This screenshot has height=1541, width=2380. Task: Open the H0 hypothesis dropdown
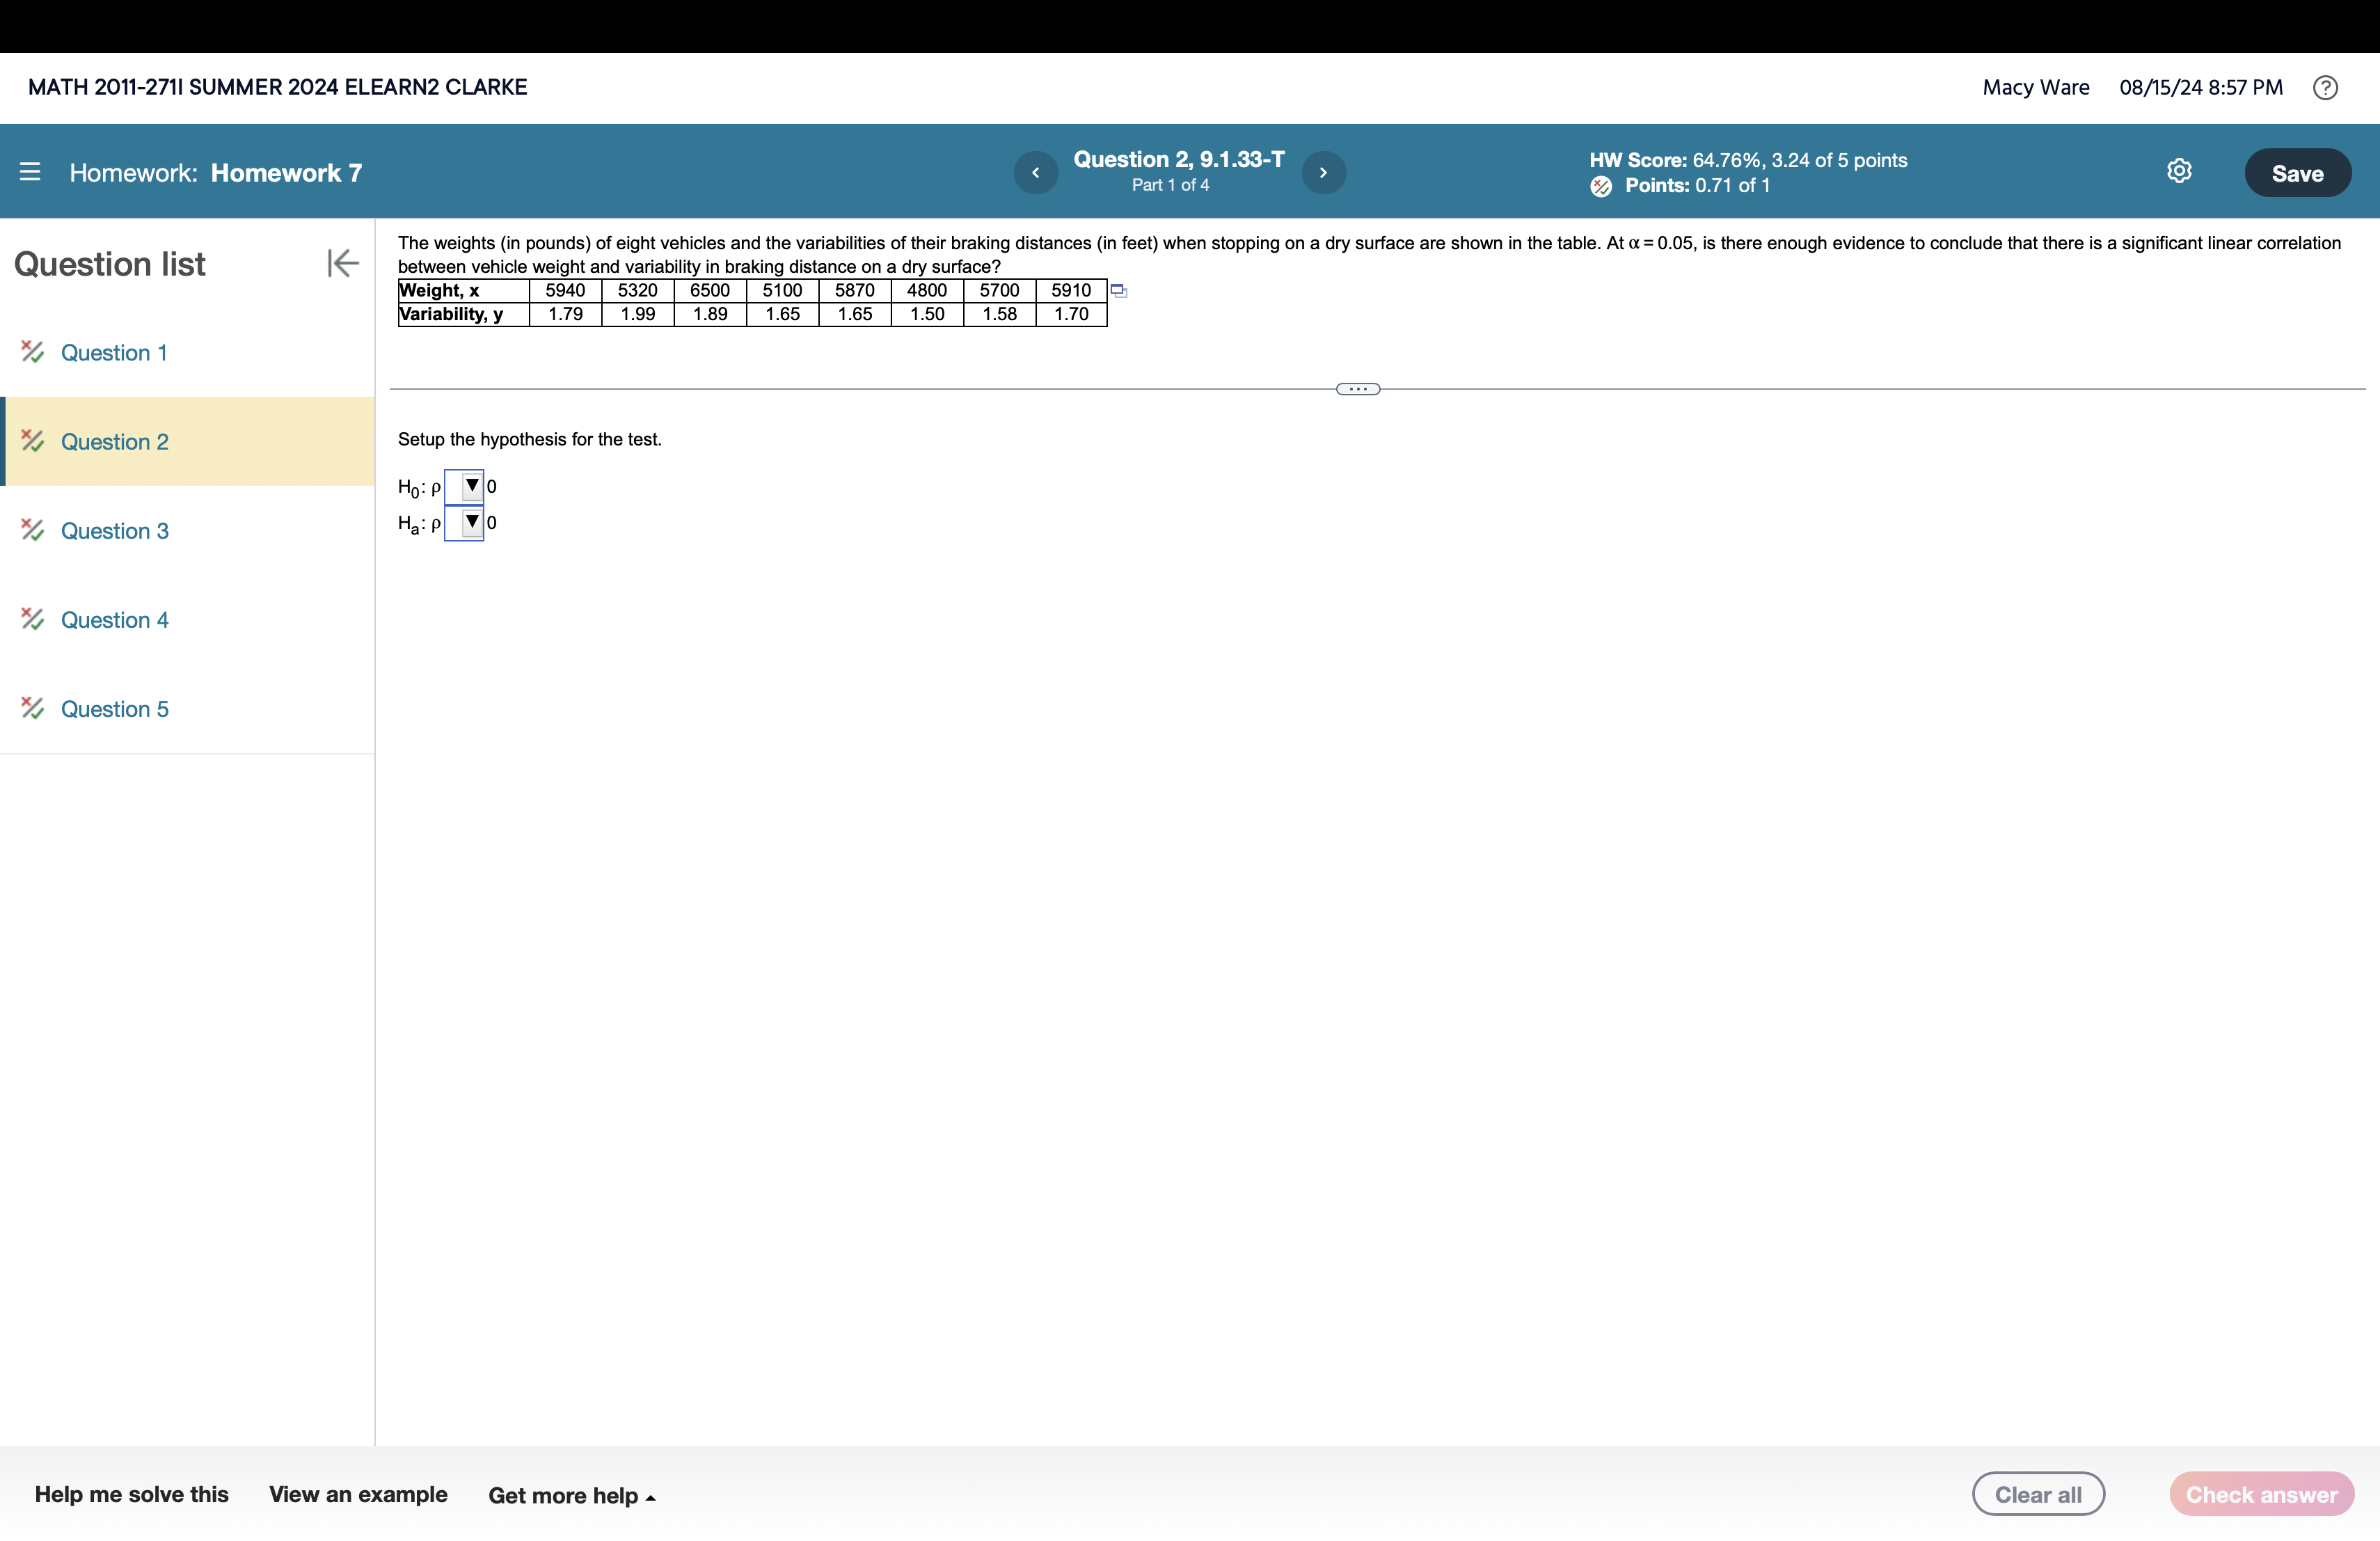pyautogui.click(x=464, y=487)
